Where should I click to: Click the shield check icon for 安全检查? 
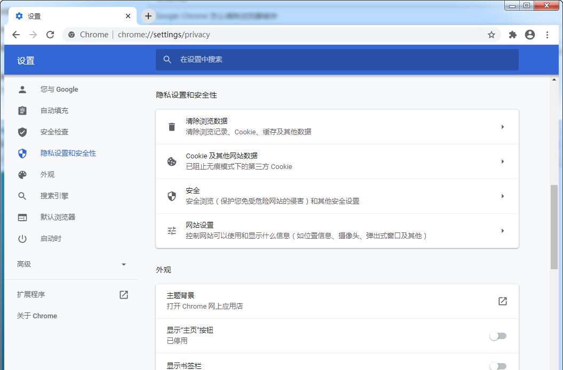(22, 132)
